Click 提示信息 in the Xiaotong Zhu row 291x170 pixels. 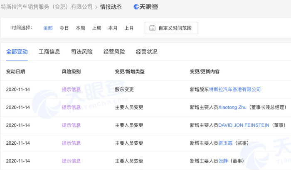coord(71,107)
